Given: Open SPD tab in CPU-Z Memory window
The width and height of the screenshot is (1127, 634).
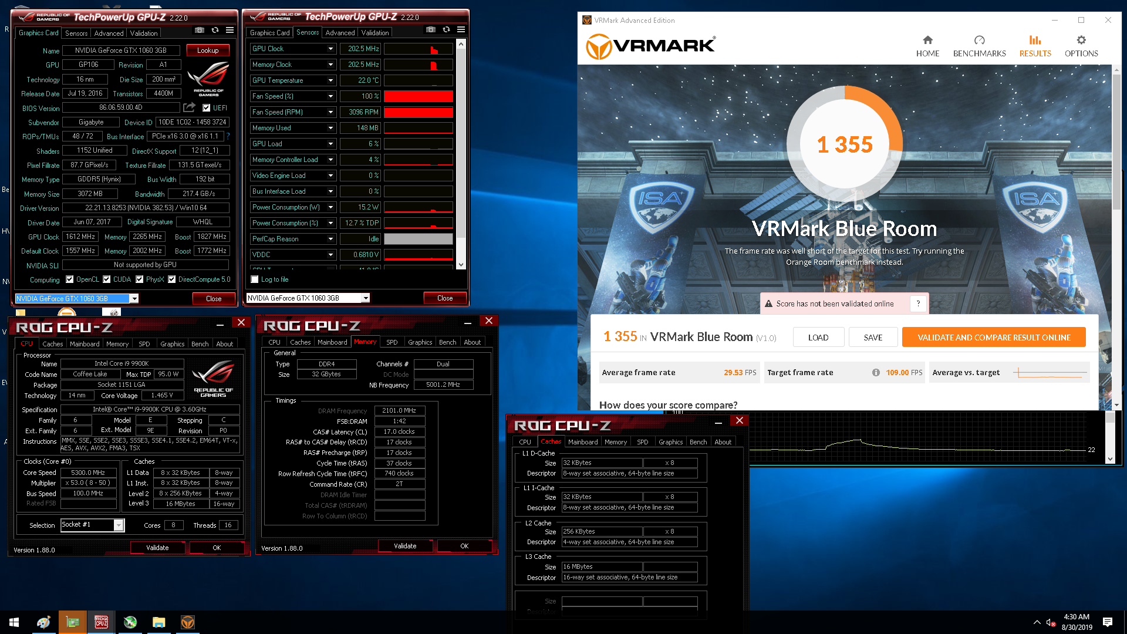Looking at the screenshot, I should pos(392,342).
